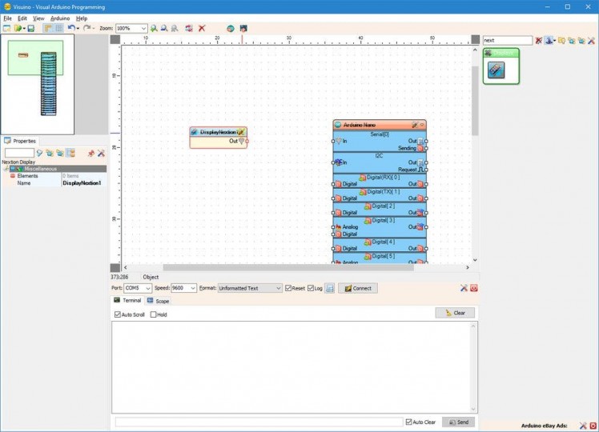Click the Save project toolbar icon
Viewport: 599px width, 432px height.
[31, 28]
